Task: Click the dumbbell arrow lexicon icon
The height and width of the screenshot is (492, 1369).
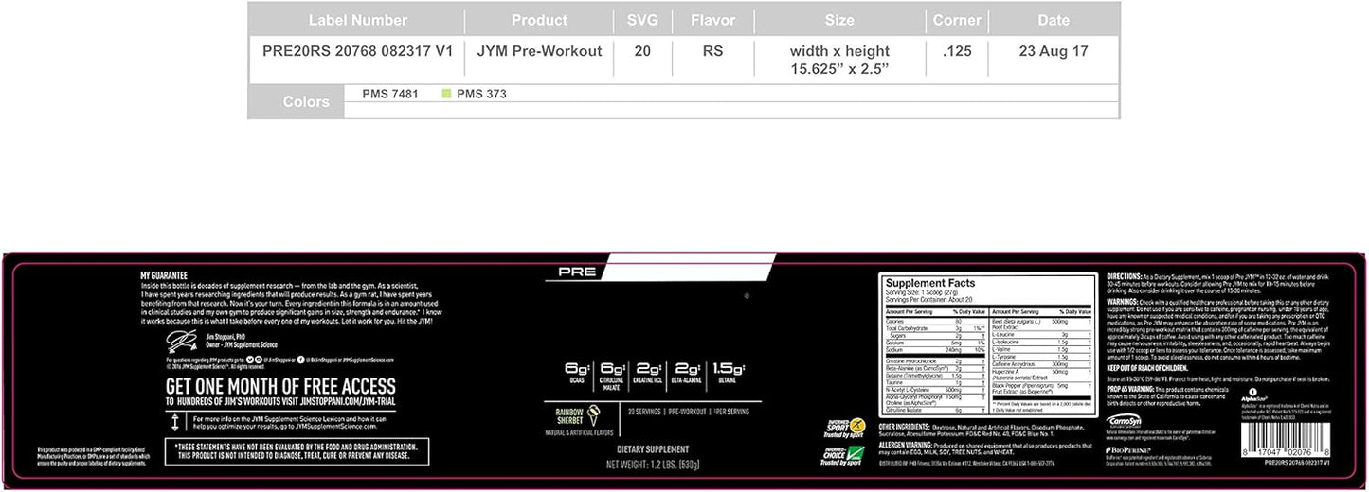Action: 176,421
